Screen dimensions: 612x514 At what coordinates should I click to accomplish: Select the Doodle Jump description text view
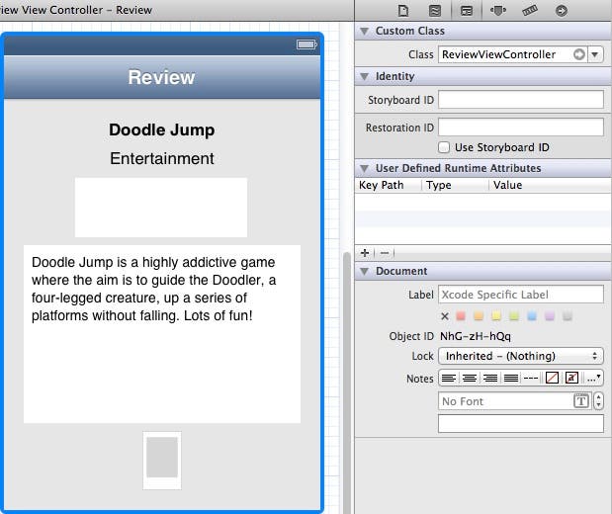[x=161, y=334]
